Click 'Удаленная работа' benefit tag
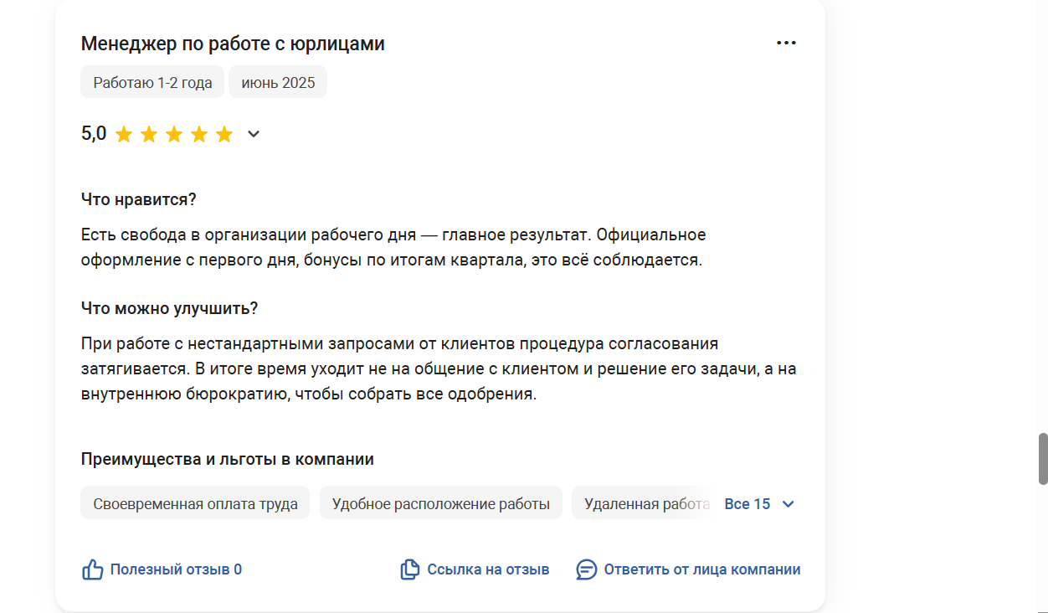The image size is (1048, 613). [645, 503]
